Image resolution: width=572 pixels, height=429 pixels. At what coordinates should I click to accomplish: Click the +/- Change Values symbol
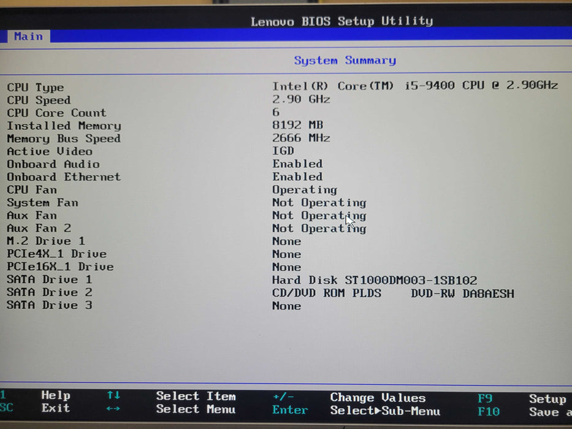coord(283,397)
